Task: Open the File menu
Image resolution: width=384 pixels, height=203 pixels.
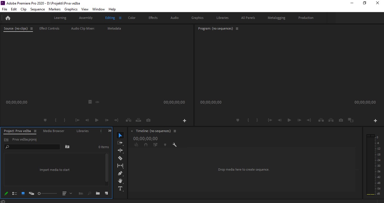Action: [5, 9]
